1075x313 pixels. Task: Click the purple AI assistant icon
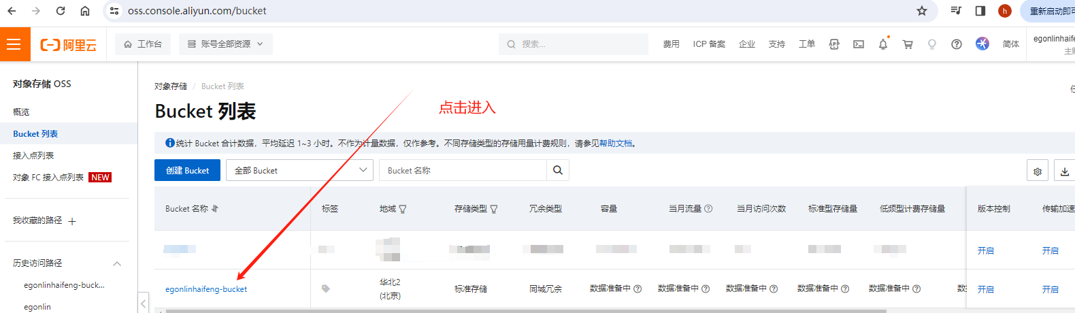(982, 44)
